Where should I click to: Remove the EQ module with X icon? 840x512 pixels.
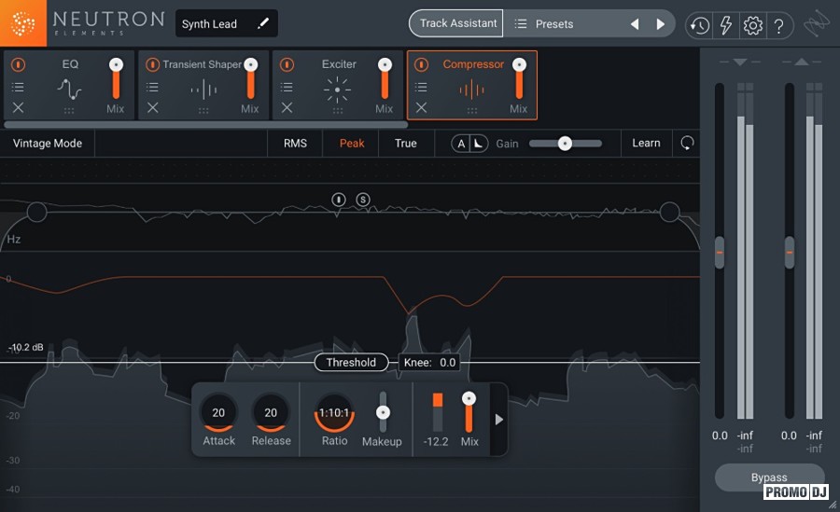point(18,108)
